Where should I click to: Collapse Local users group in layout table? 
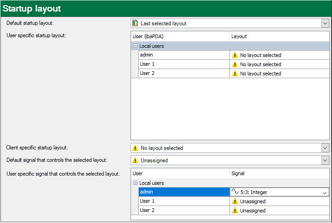[x=135, y=46]
